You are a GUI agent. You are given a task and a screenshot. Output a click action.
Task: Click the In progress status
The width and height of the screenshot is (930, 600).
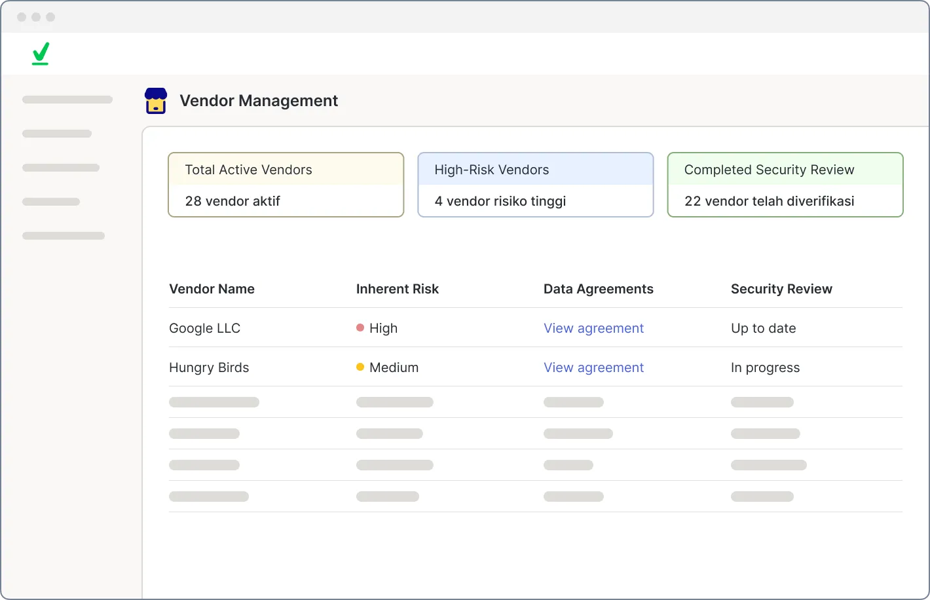tap(765, 367)
